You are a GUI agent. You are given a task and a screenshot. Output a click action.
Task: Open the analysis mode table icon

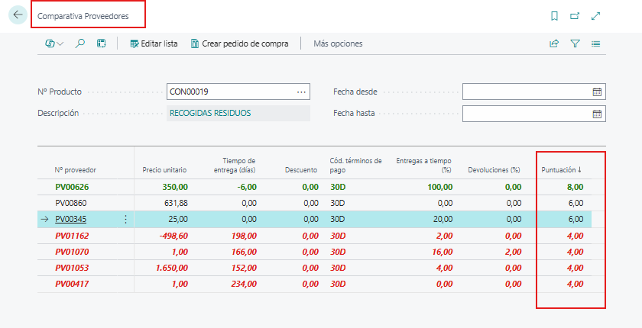[x=102, y=43]
